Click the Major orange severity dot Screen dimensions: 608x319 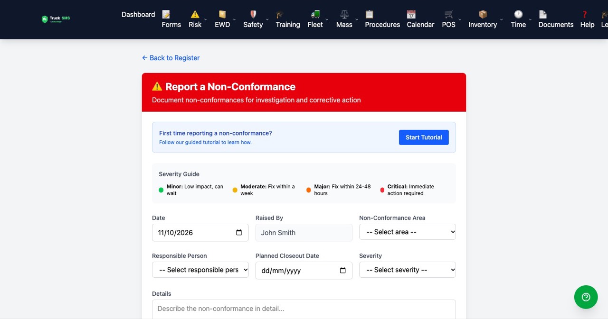[x=309, y=190]
